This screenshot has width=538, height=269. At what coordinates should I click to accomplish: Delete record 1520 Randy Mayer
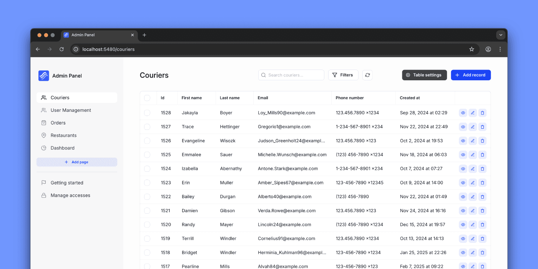tap(482, 225)
